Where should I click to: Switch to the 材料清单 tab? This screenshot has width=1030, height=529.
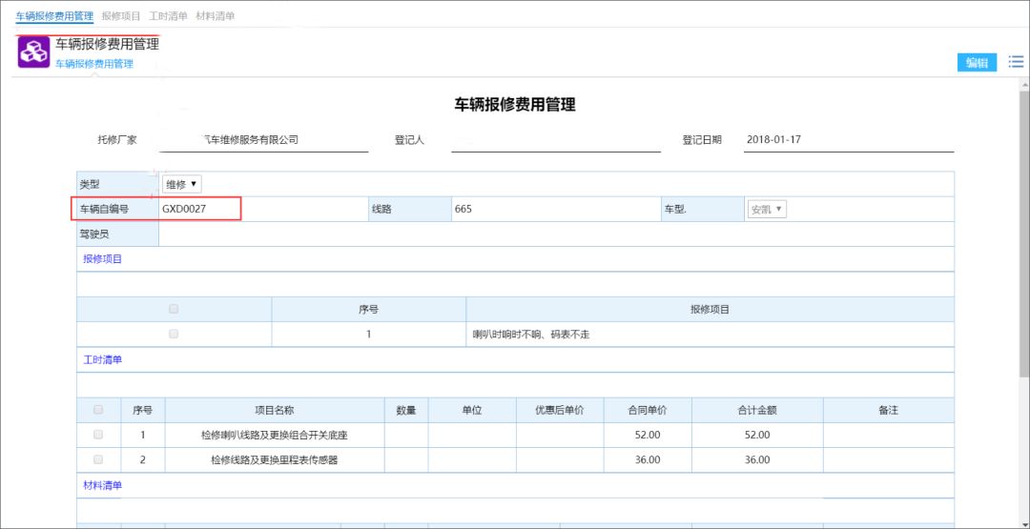pyautogui.click(x=216, y=16)
